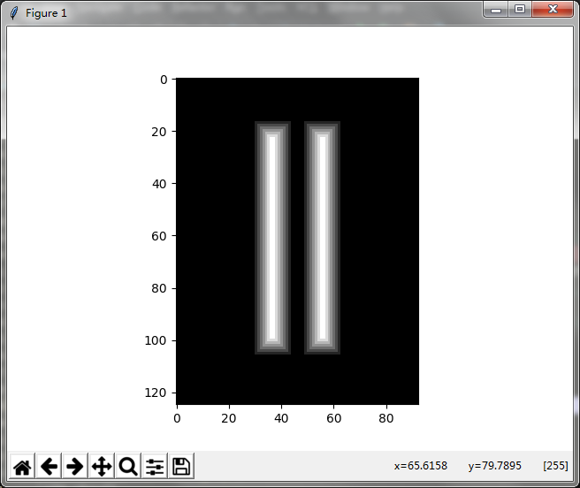Click the feather icon in the title bar
This screenshot has height=488, width=580.
[x=14, y=13]
